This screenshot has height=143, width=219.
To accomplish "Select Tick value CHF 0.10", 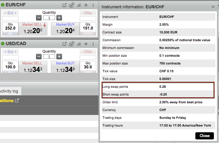I will (x=166, y=71).
